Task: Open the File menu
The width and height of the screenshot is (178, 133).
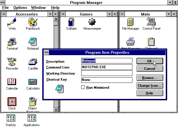Action: (x=6, y=8)
